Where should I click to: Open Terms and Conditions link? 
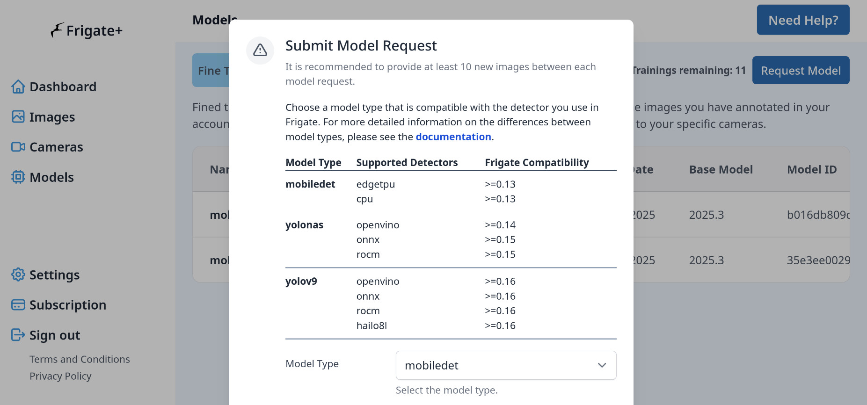(80, 359)
